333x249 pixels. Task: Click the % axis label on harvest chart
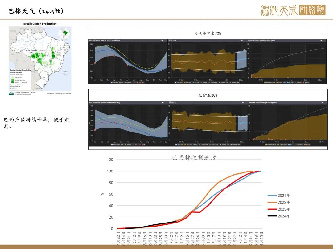point(103,194)
